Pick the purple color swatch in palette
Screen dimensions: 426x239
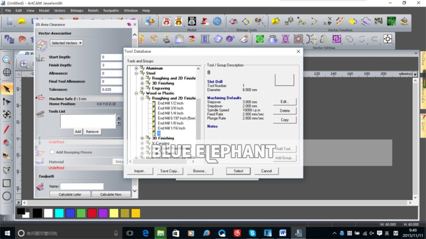(103, 213)
